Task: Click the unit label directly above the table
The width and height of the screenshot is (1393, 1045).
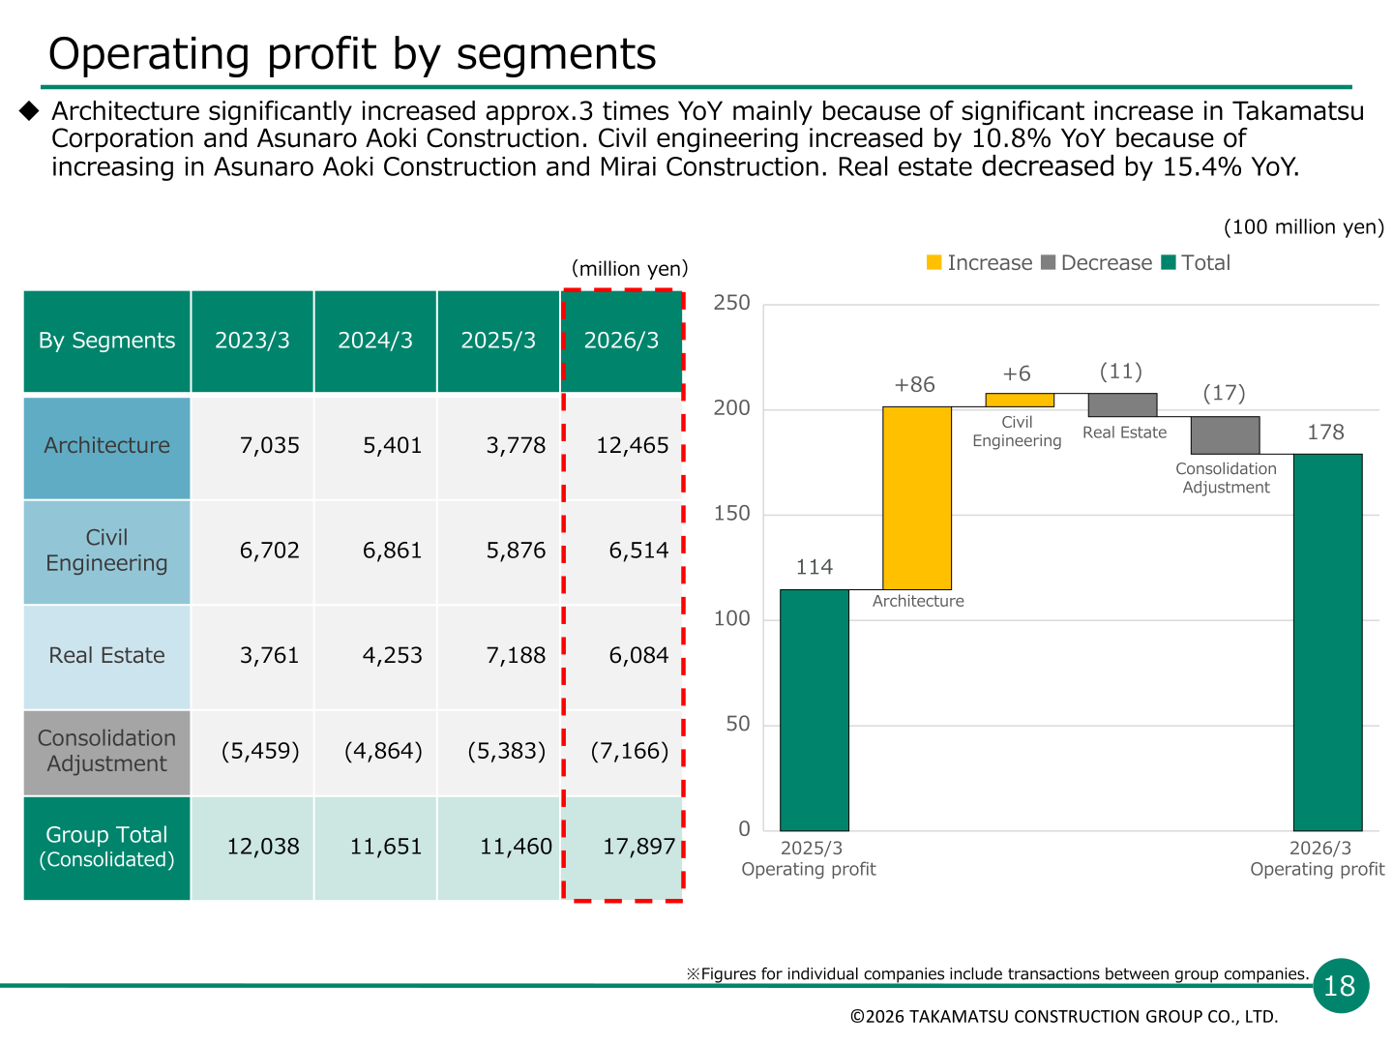Action: (630, 269)
